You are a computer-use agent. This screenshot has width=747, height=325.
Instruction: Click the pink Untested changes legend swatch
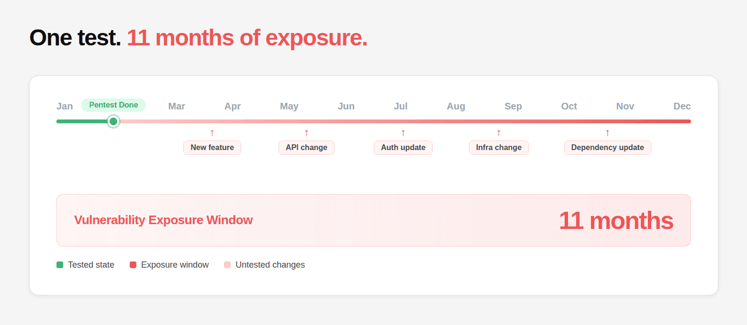227,265
